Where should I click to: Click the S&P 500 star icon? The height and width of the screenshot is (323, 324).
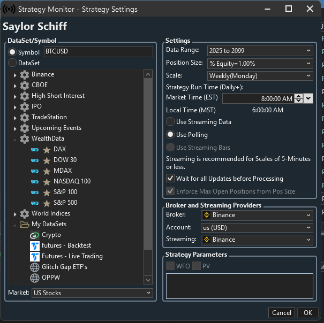coord(47,203)
